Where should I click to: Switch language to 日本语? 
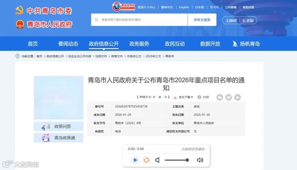coord(199,7)
